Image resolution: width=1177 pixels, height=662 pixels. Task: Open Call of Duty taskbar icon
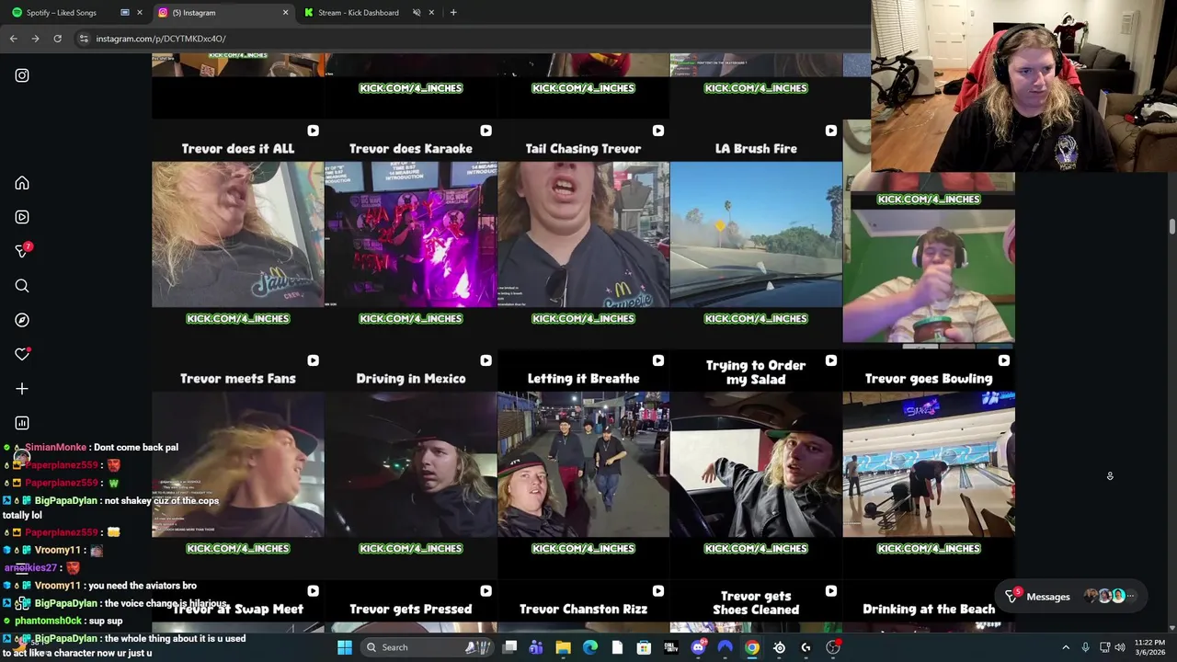pos(671,647)
